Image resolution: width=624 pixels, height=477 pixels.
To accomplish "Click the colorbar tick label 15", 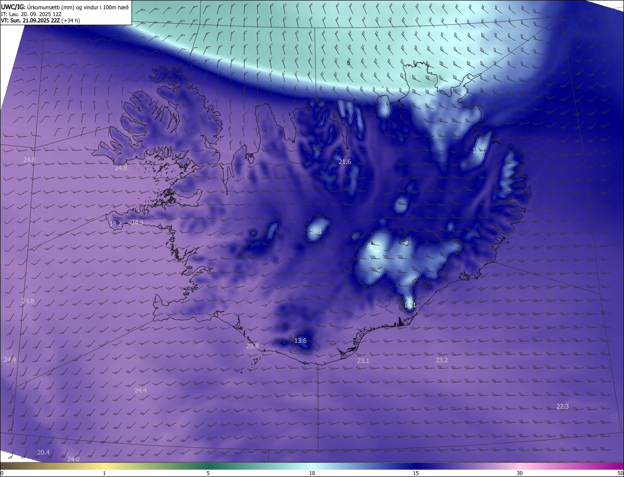I will 416,473.
